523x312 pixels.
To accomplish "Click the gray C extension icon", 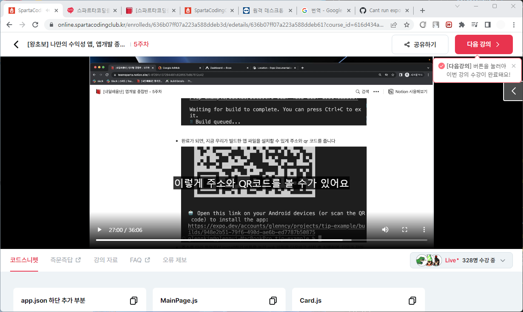I will (x=423, y=25).
